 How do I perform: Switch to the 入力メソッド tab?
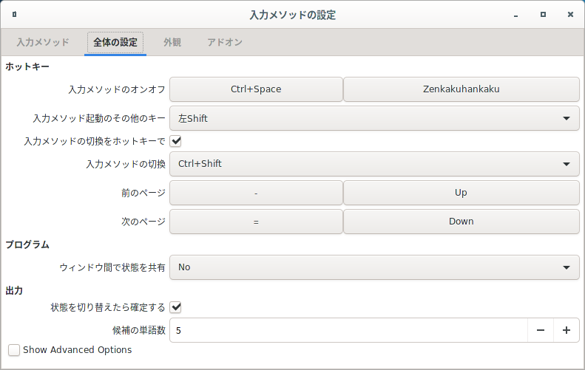click(43, 42)
